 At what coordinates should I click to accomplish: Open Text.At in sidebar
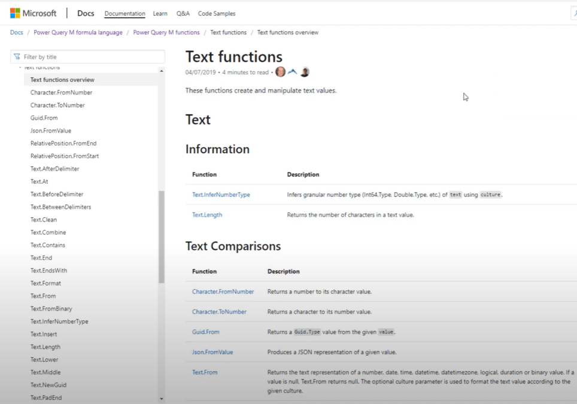point(40,181)
